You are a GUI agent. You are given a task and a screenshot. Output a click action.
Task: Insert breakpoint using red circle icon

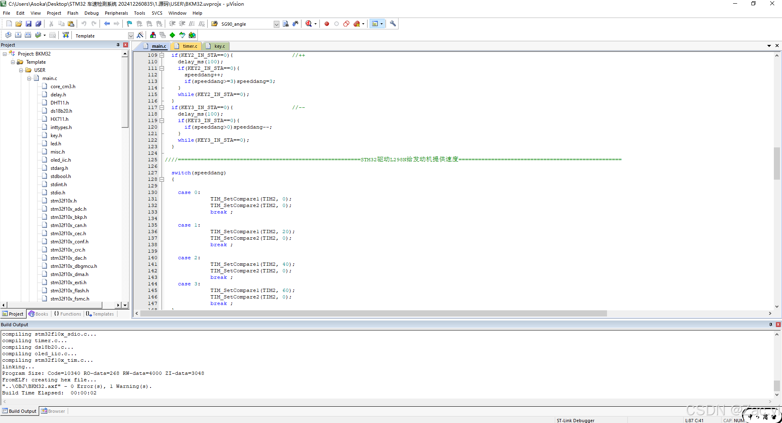click(x=327, y=24)
